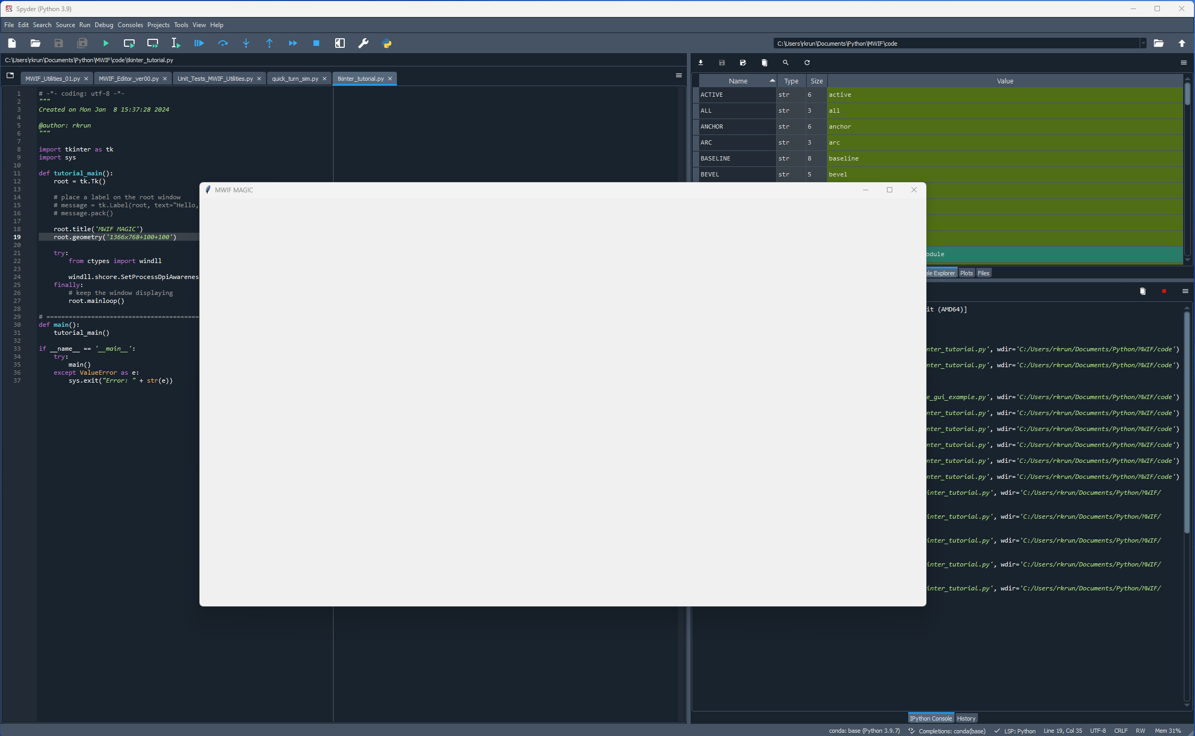Switch to quick_turn_sim.py tab
The width and height of the screenshot is (1195, 736).
pos(295,79)
